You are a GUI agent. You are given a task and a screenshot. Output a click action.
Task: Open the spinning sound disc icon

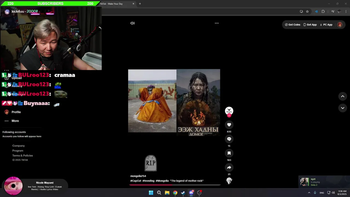[229, 181]
